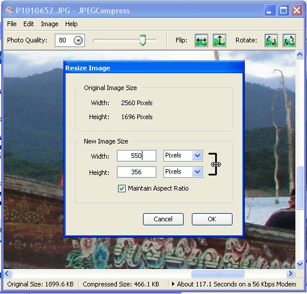Screen dimensions: 307x294
Task: Expand the Height units Pixels dropdown
Action: click(197, 172)
